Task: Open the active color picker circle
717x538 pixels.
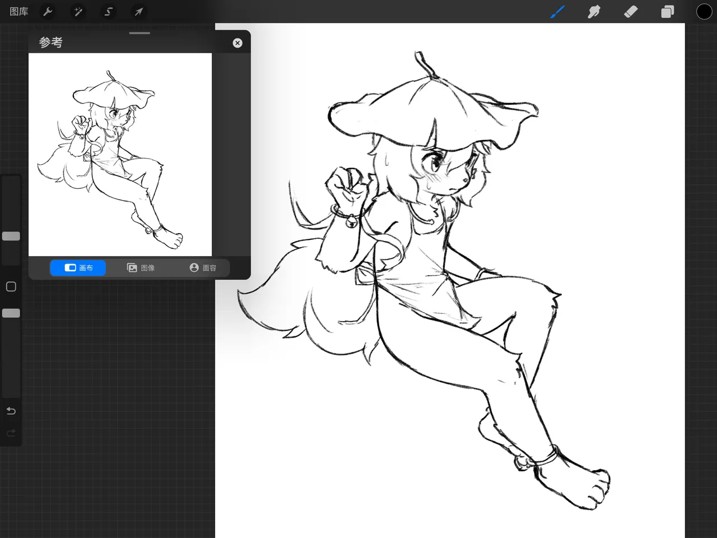Action: click(704, 11)
